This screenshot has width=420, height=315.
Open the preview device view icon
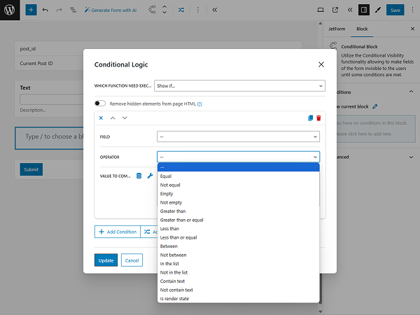click(321, 10)
